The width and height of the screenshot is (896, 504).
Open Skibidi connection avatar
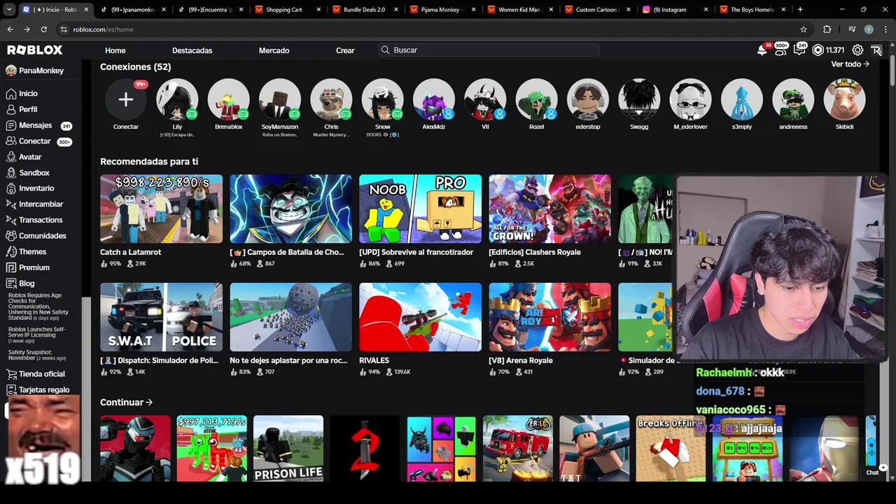click(844, 99)
